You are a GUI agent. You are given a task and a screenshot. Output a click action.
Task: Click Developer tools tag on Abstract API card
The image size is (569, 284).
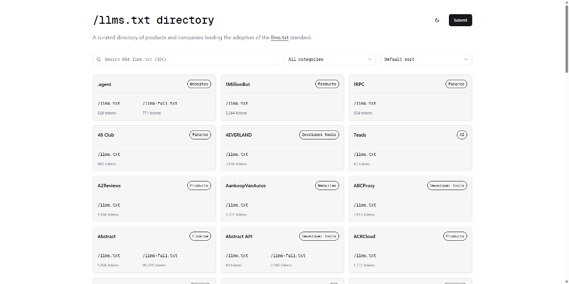[x=319, y=236]
